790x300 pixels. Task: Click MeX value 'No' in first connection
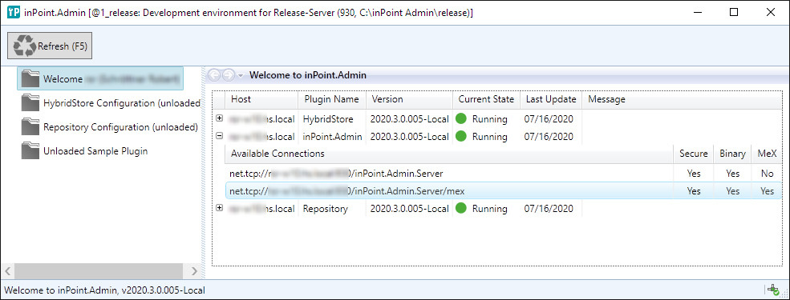coord(768,174)
